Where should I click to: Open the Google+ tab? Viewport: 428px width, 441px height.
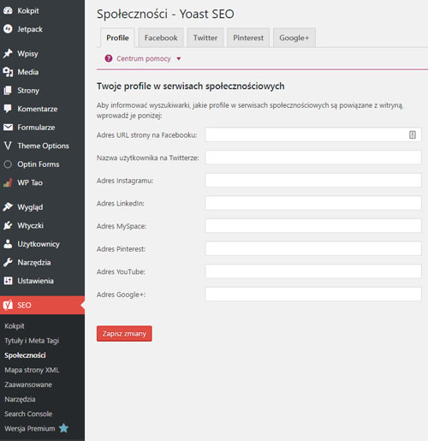294,38
